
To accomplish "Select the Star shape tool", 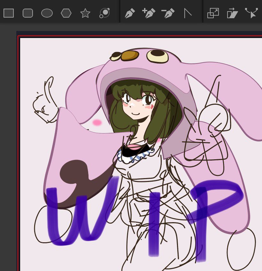I will [85, 13].
